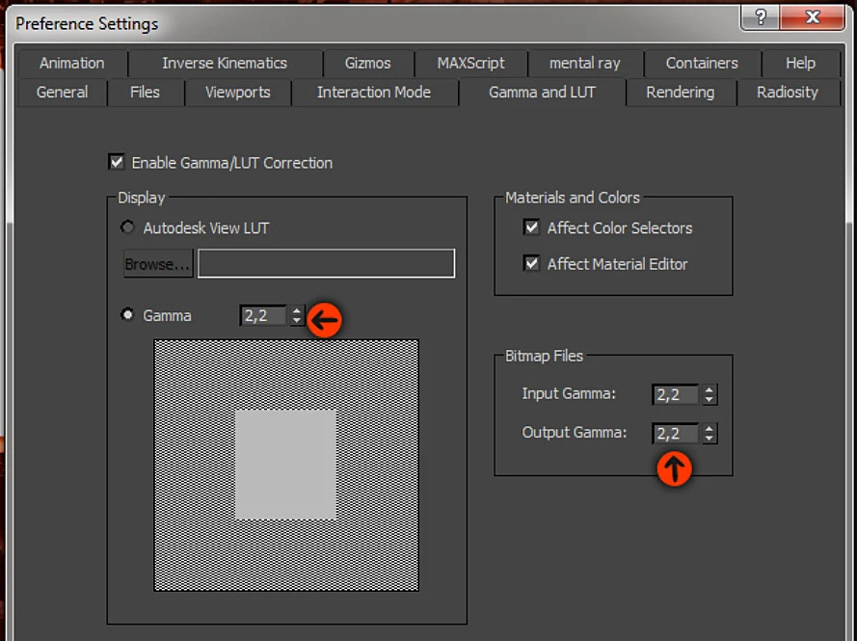Open the Interaction Mode tab
The image size is (857, 641).
(374, 93)
